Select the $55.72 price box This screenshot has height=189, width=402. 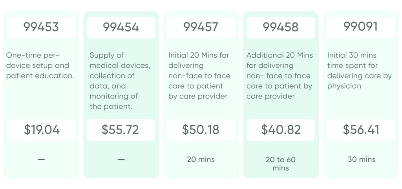[121, 130]
